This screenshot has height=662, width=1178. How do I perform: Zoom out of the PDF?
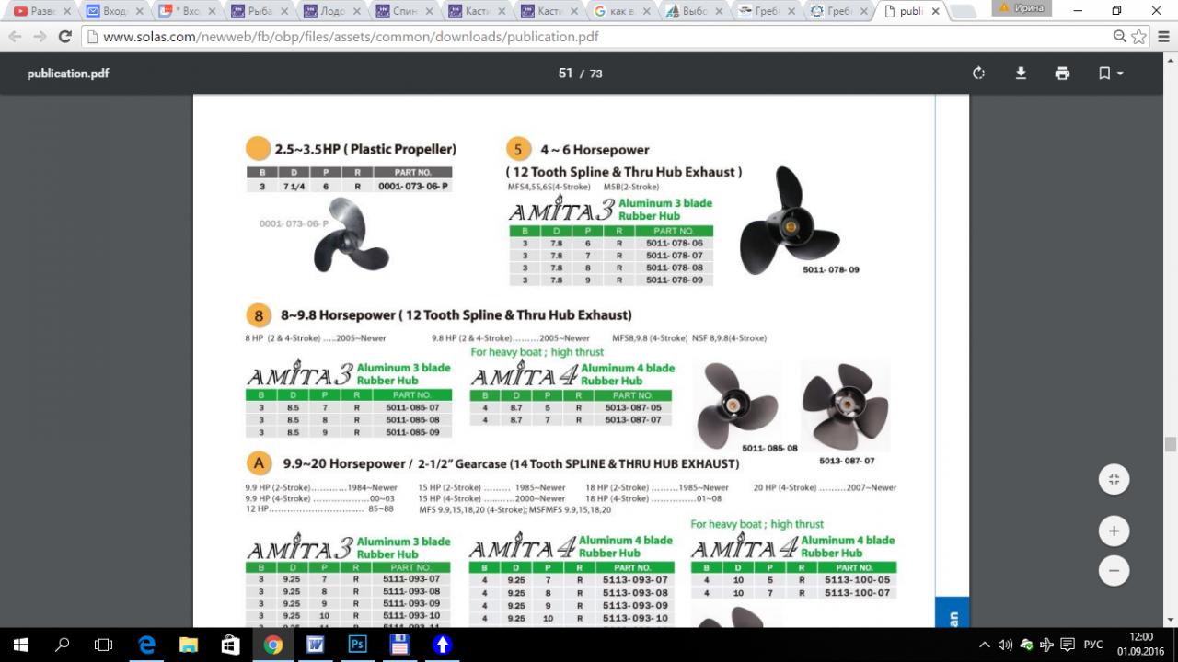[x=1114, y=571]
